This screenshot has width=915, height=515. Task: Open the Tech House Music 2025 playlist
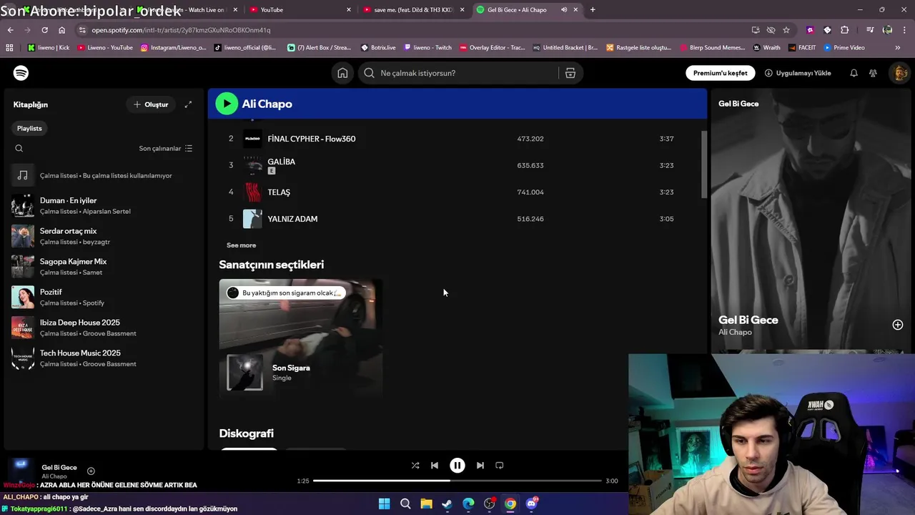coord(104,358)
